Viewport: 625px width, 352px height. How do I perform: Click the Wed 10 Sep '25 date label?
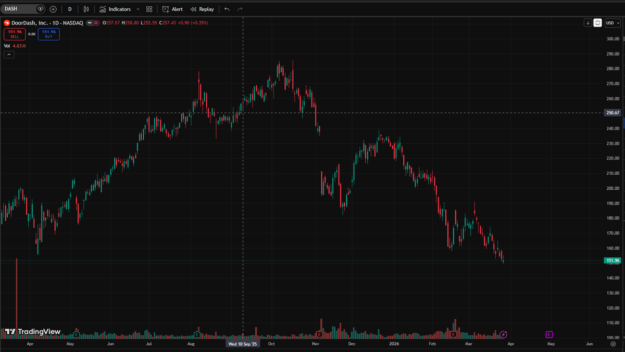(x=243, y=344)
